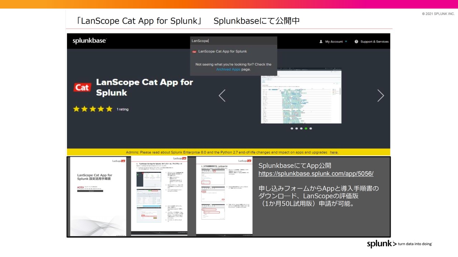
Task: Expand the My Account dropdown arrow
Action: pyautogui.click(x=346, y=42)
